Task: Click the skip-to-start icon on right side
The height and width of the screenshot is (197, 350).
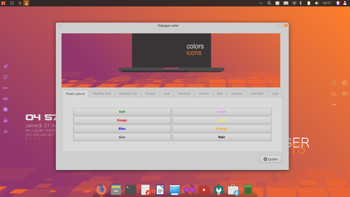Action: tap(334, 94)
